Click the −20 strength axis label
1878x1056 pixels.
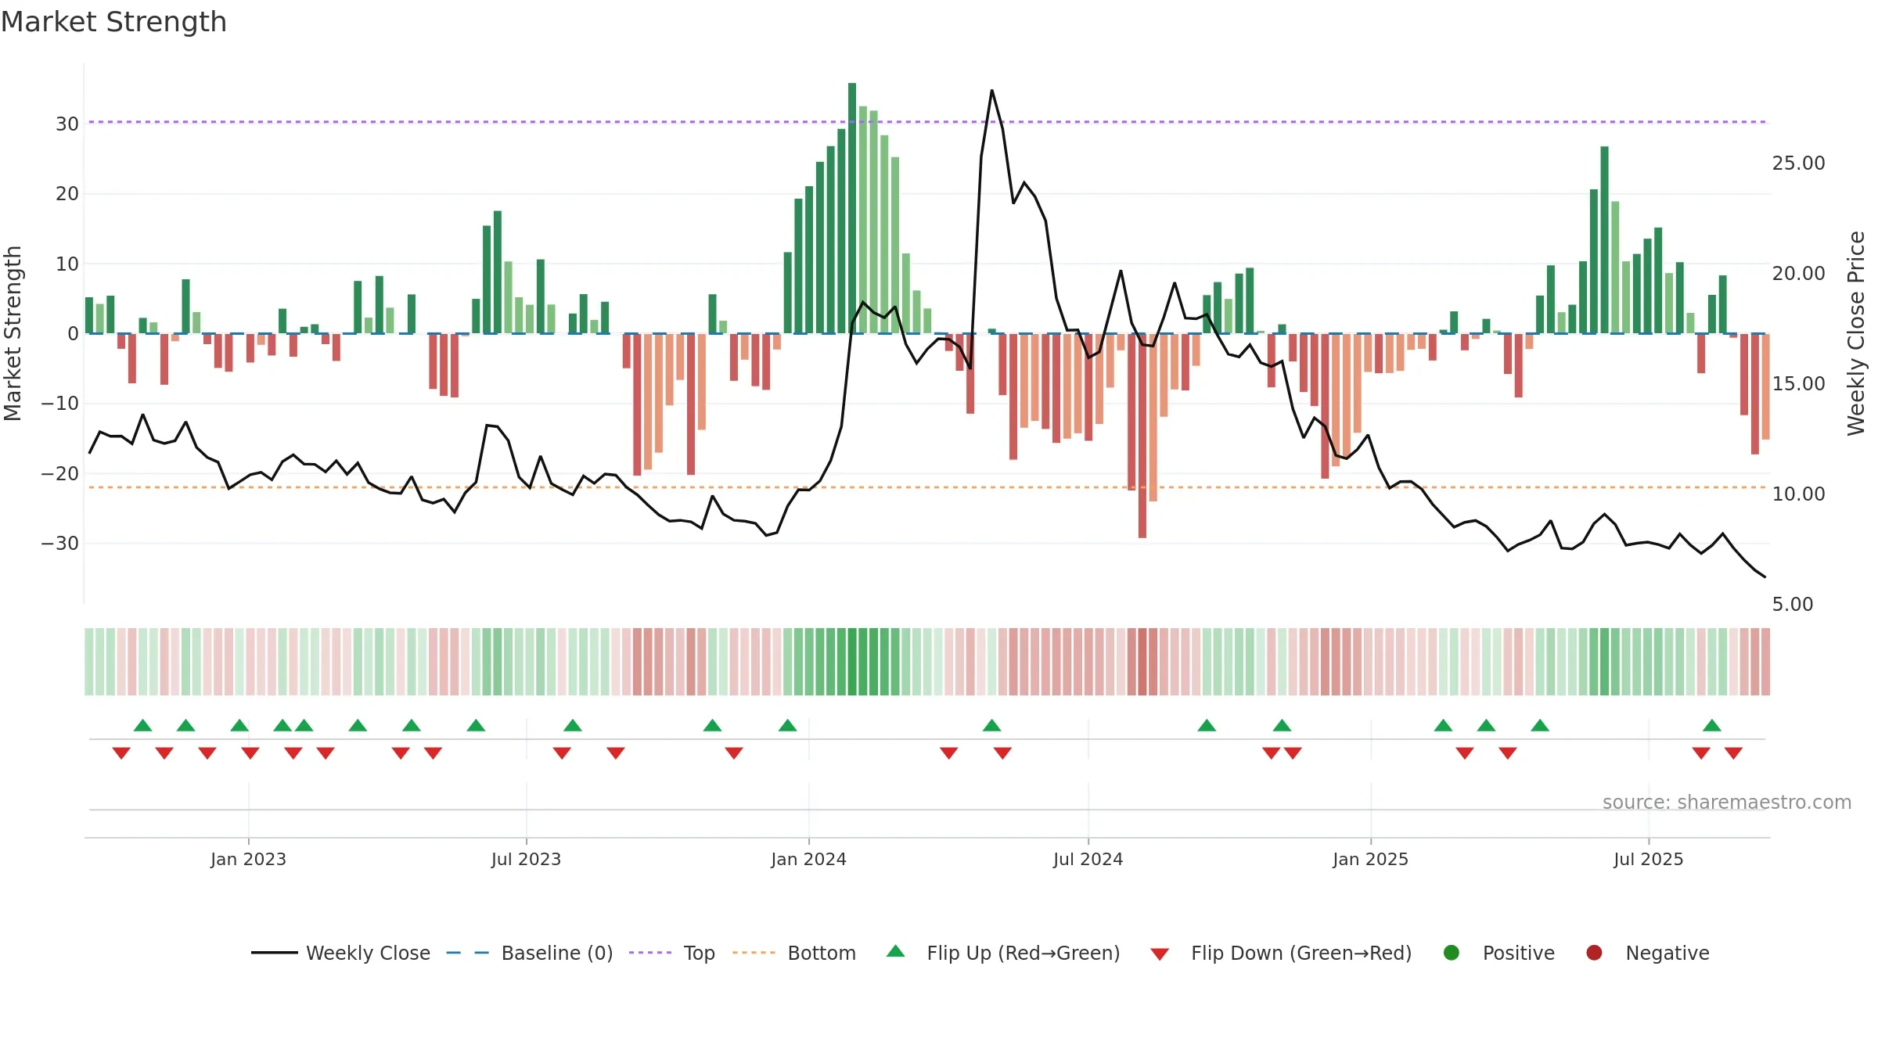point(60,473)
